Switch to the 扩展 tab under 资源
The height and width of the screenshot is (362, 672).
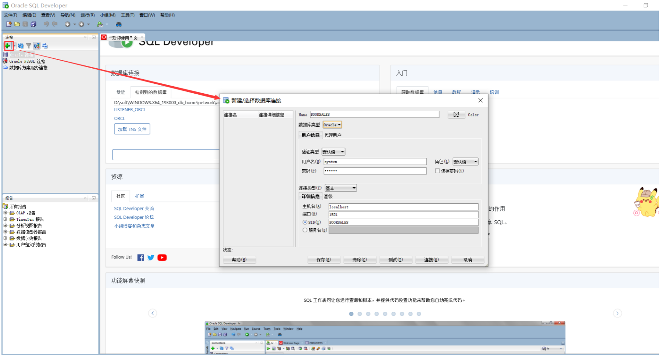tap(140, 196)
